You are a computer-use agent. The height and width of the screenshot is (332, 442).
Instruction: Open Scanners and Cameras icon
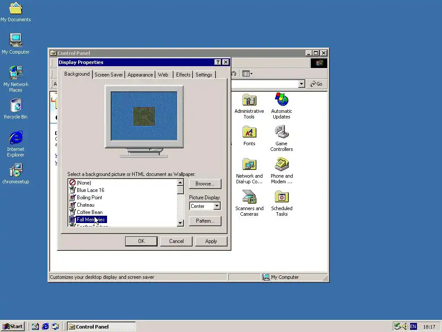pyautogui.click(x=249, y=203)
